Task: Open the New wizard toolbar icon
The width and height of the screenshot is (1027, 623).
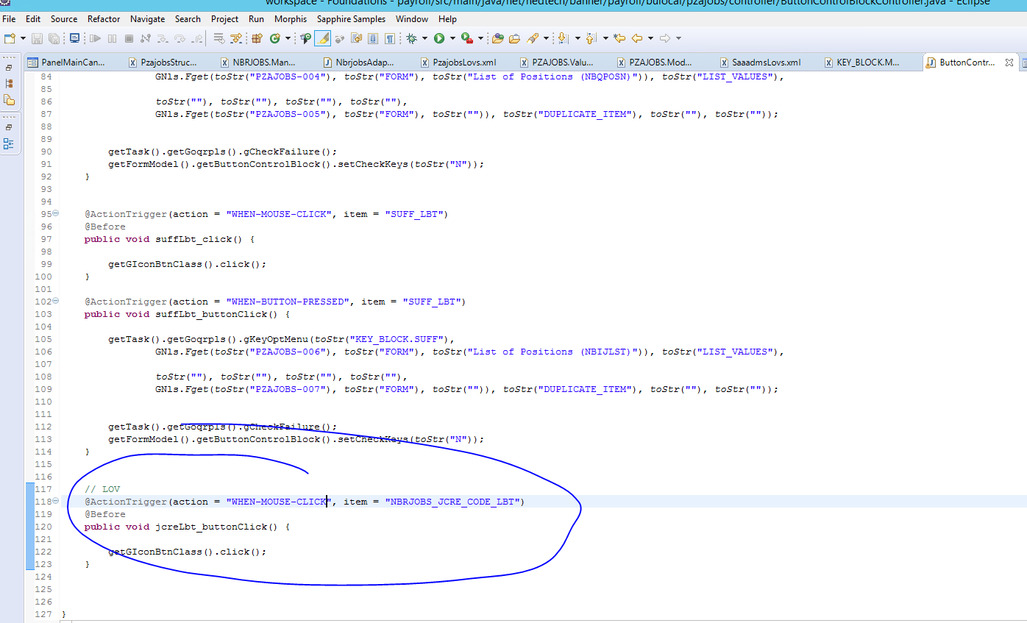Action: [10, 37]
